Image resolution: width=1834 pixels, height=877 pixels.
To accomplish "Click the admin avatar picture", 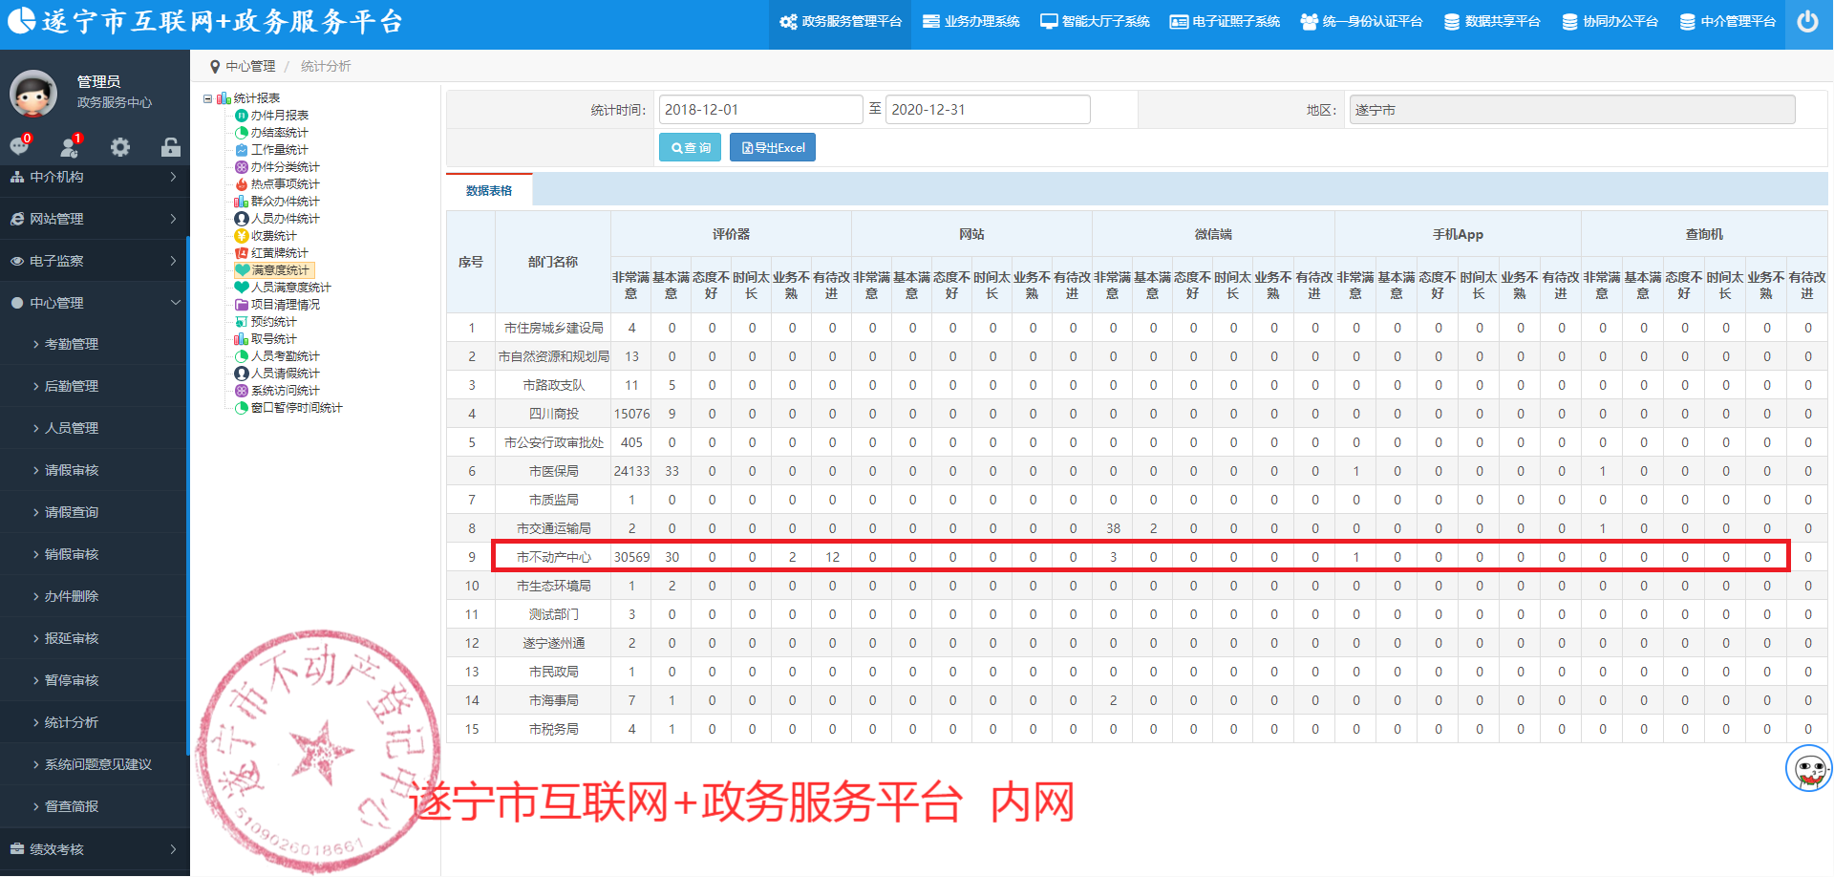I will pos(33,94).
